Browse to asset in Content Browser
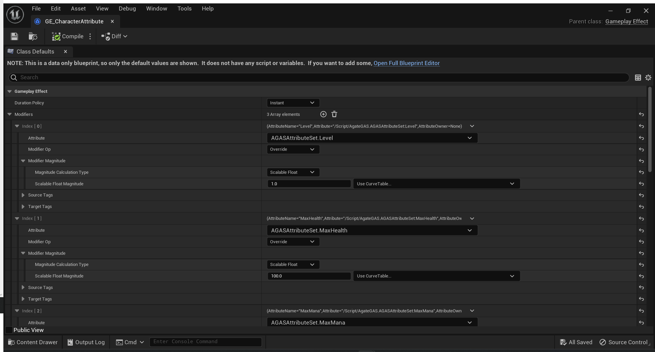This screenshot has width=655, height=352. [33, 36]
